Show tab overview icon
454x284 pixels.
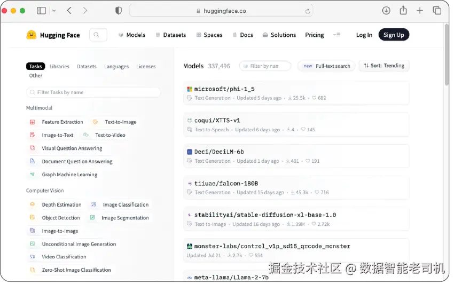(436, 11)
